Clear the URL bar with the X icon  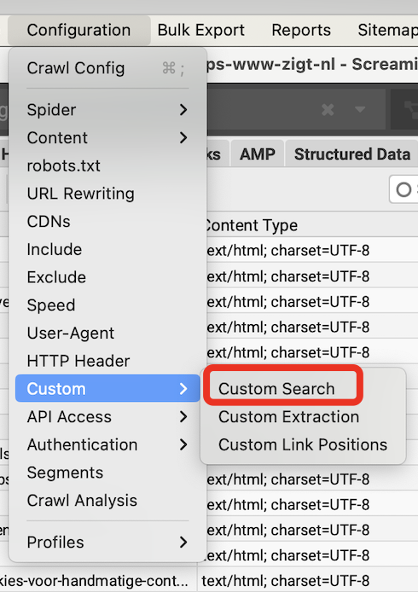point(328,110)
